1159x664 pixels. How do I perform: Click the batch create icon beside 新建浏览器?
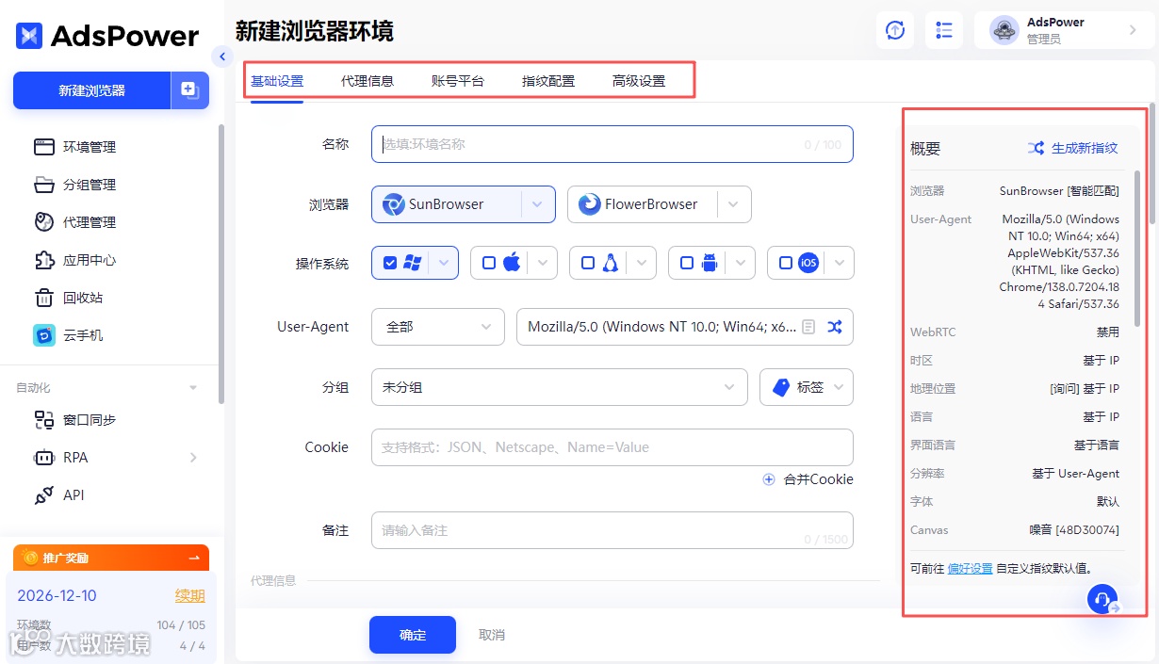pyautogui.click(x=189, y=90)
